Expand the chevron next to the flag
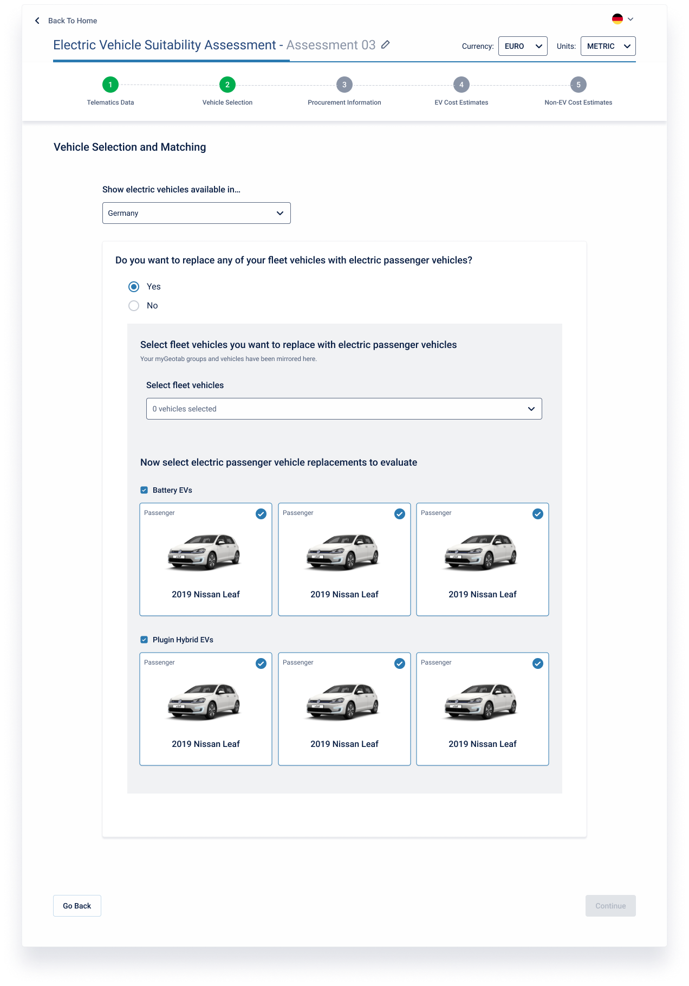Viewport: 689px width, 986px height. [630, 19]
